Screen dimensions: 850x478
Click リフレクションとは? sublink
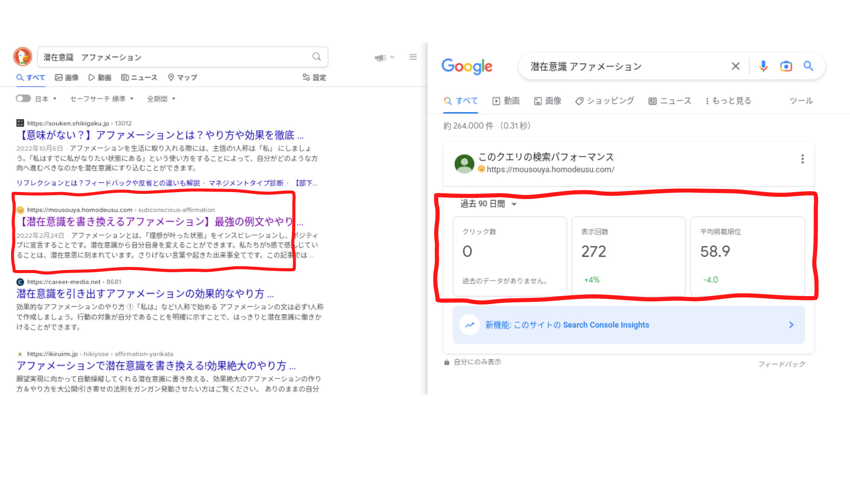tap(108, 183)
